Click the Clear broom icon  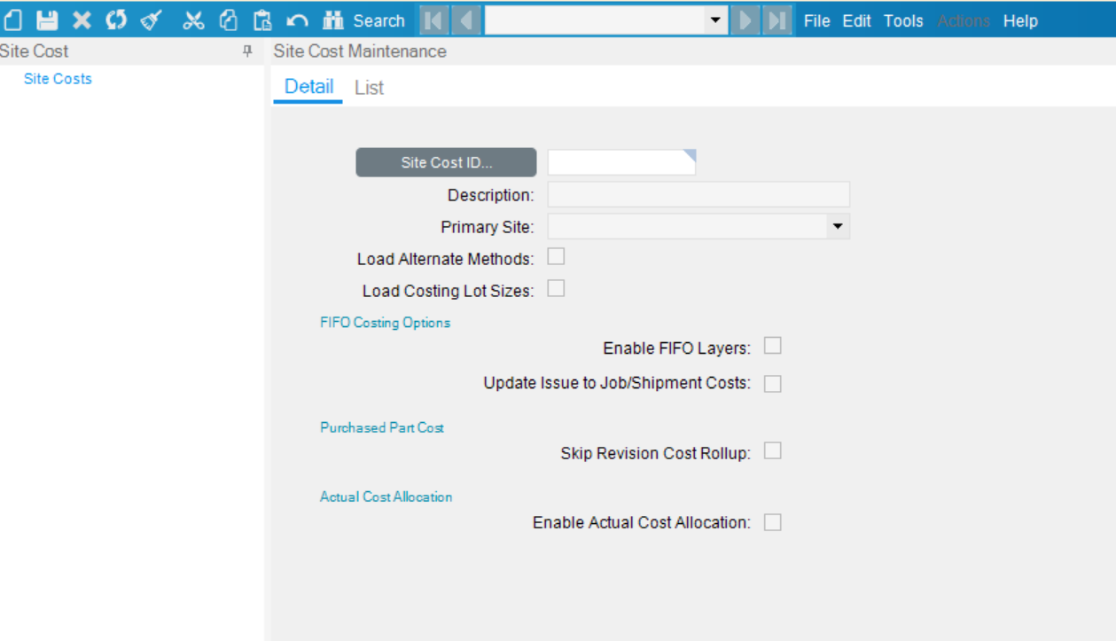click(151, 20)
